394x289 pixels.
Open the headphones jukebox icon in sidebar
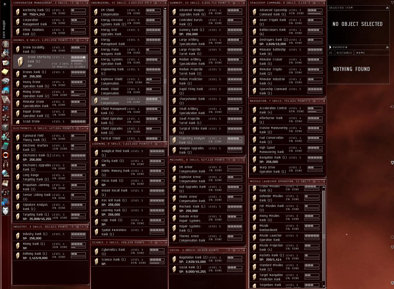click(x=6, y=192)
